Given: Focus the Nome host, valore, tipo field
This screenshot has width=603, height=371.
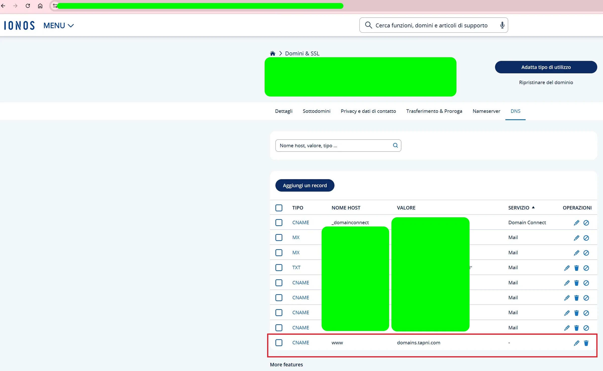Looking at the screenshot, I should point(338,145).
